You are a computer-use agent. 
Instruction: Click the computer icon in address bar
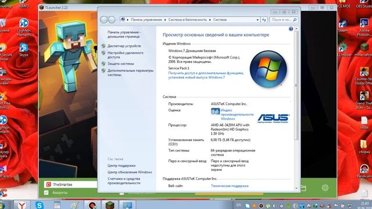[x=123, y=20]
